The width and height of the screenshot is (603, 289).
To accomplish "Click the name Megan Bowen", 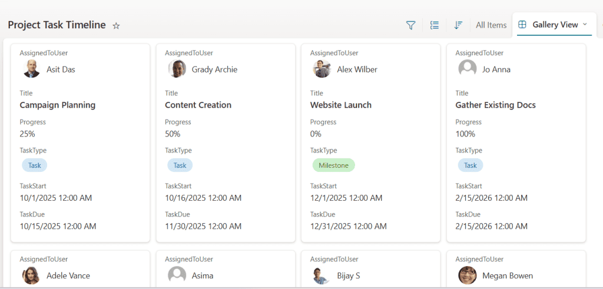I will pos(508,275).
